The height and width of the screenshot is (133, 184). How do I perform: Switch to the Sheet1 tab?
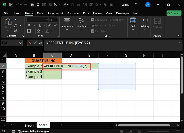click(29, 126)
